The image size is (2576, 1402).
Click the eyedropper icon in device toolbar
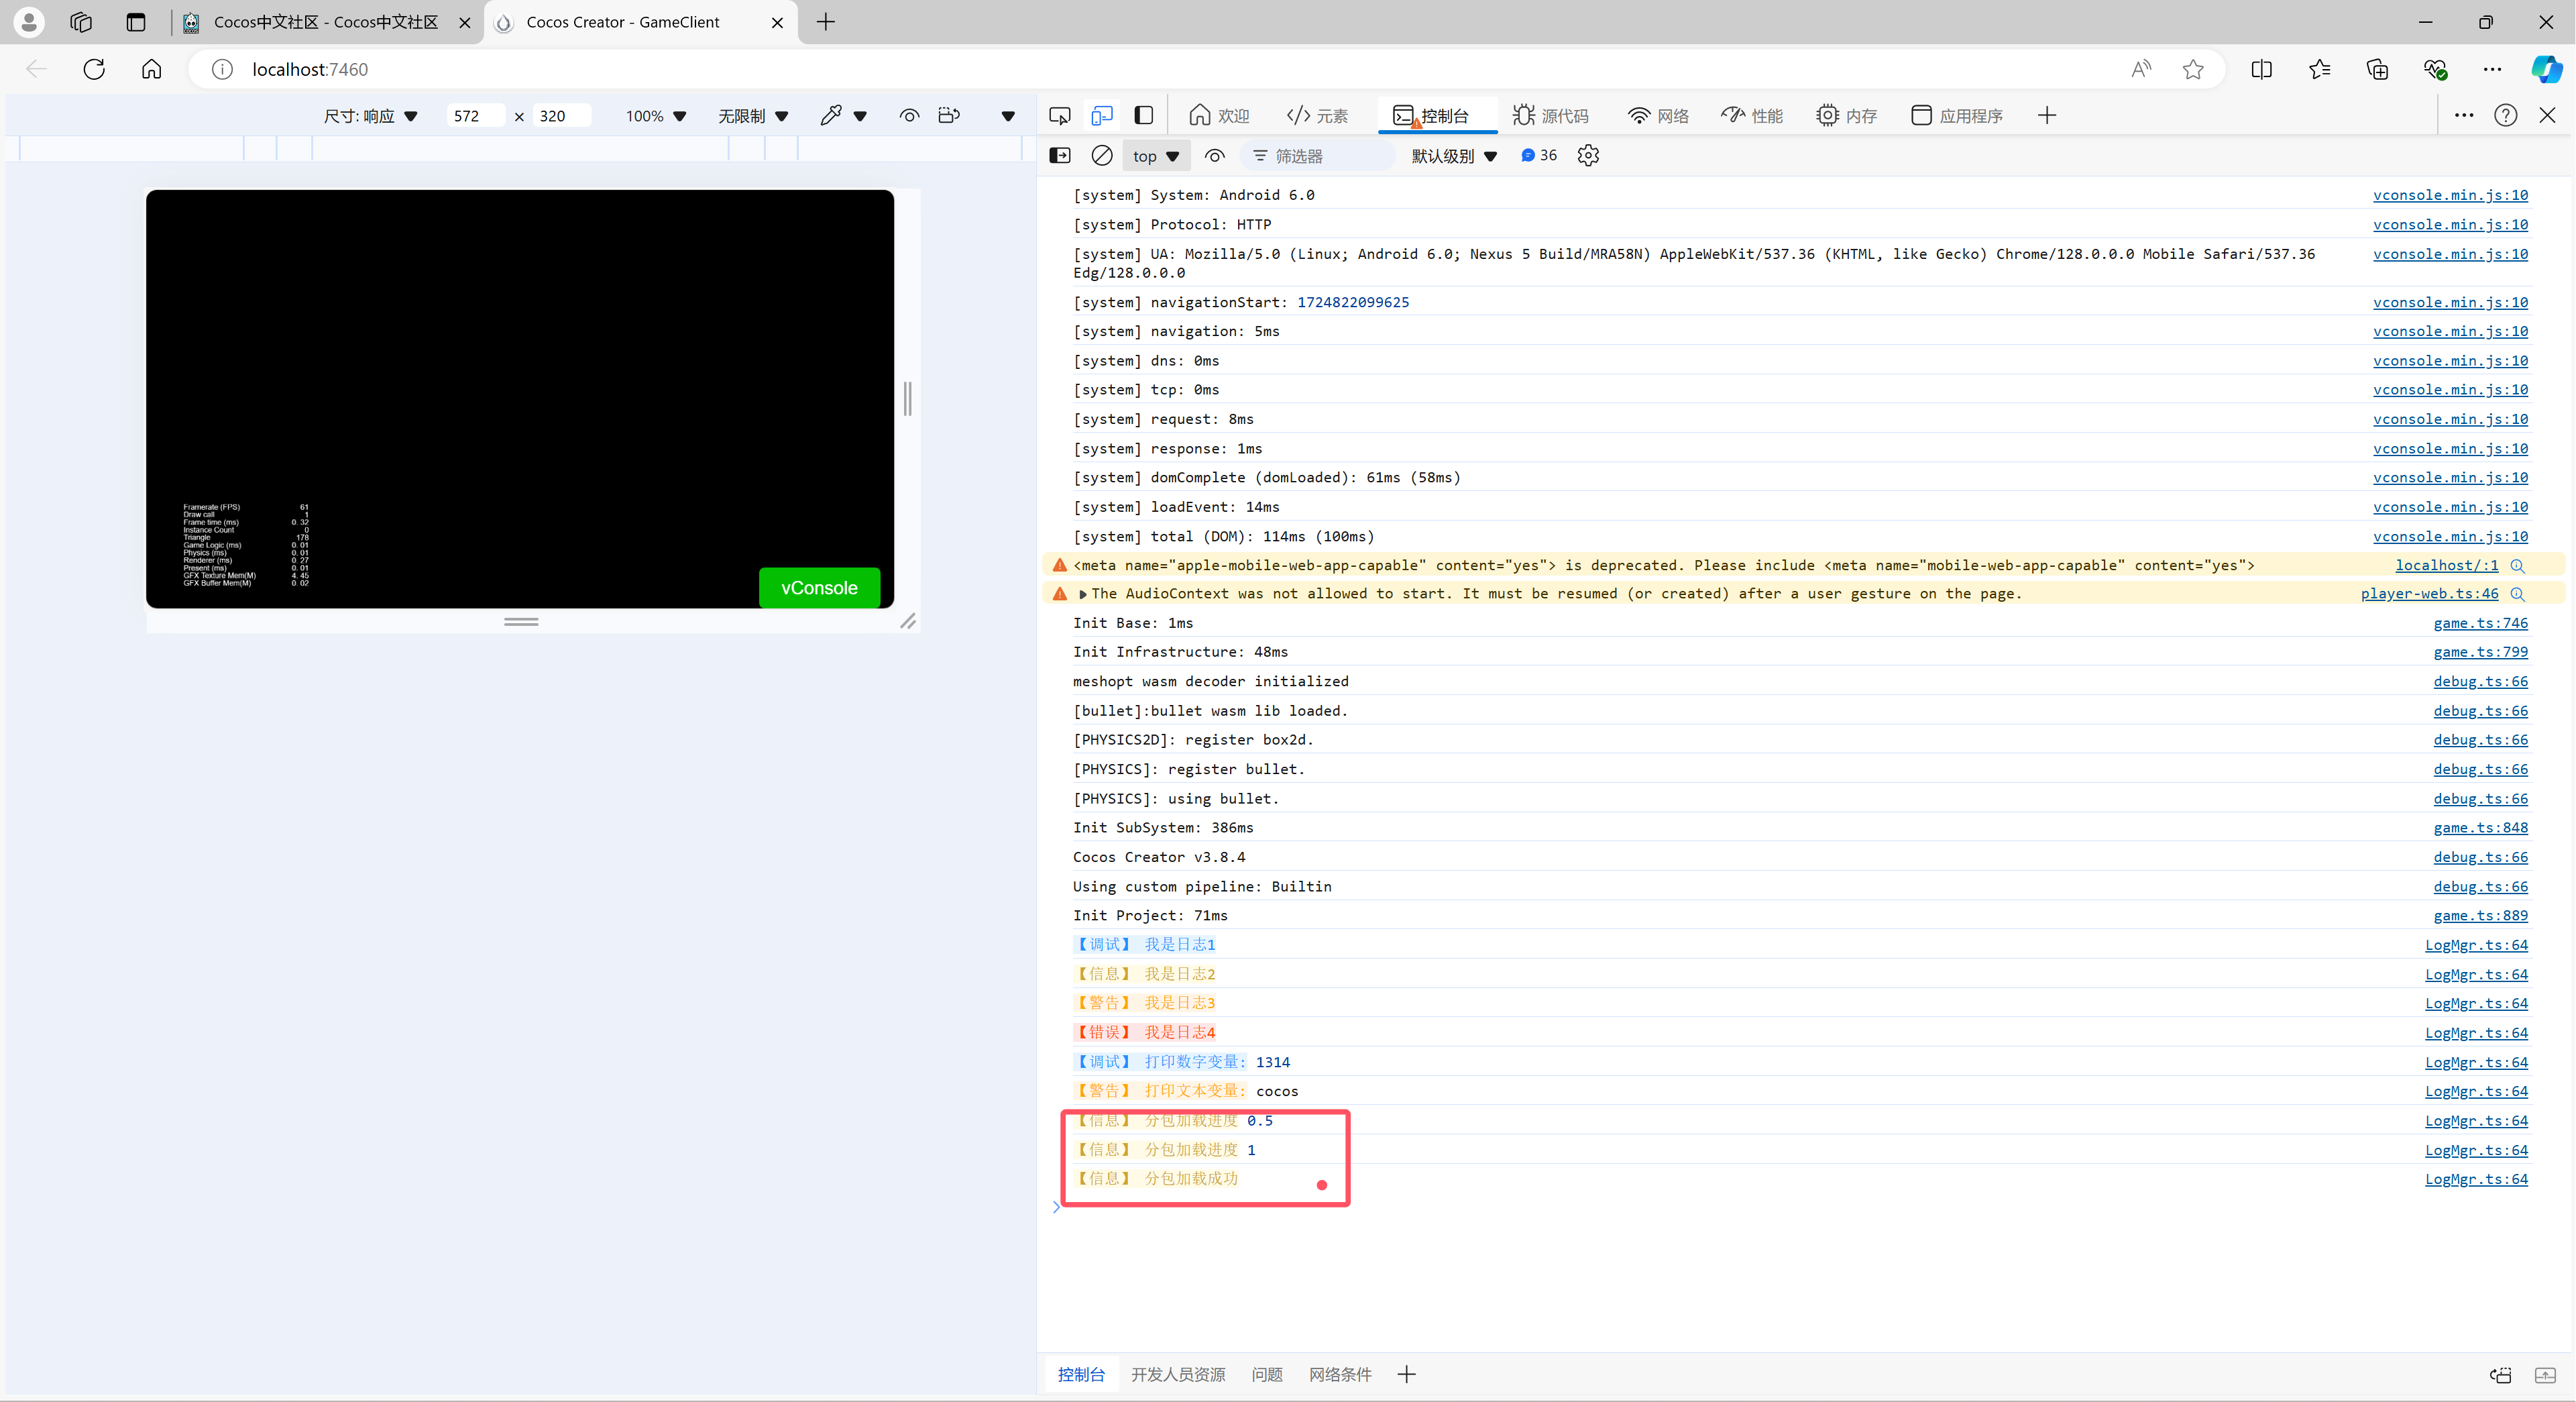[x=830, y=115]
